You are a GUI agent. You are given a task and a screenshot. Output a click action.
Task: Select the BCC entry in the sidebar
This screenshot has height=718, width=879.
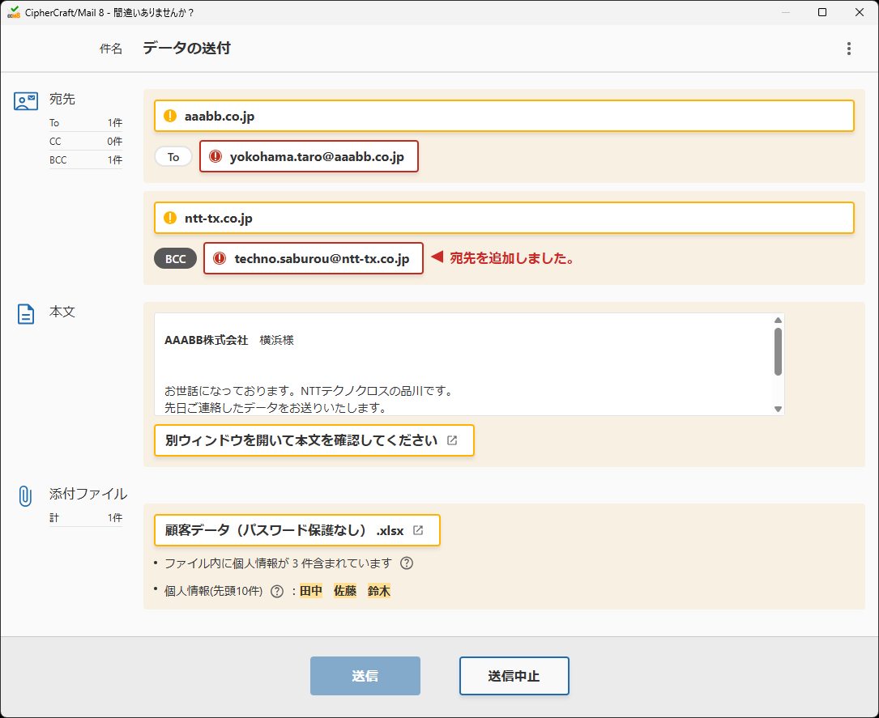tap(85, 159)
